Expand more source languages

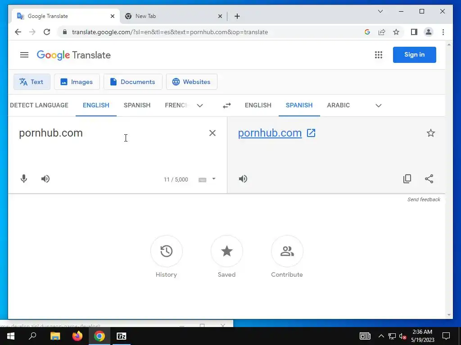point(200,106)
